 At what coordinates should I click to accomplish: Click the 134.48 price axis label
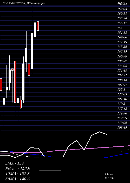(122, 71)
